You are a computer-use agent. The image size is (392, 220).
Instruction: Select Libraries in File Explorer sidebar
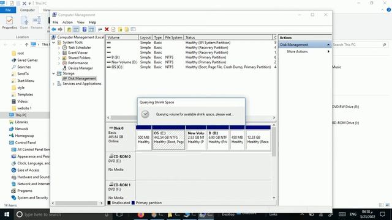(x=21, y=122)
